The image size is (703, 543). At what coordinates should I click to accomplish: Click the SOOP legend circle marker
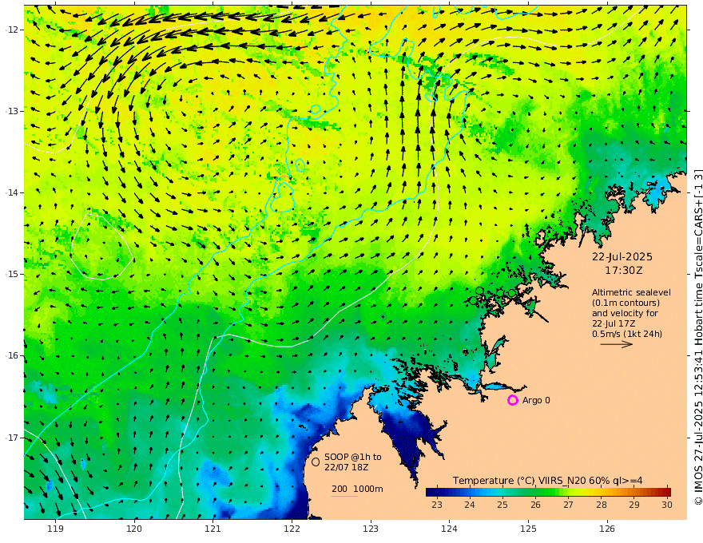pos(316,462)
